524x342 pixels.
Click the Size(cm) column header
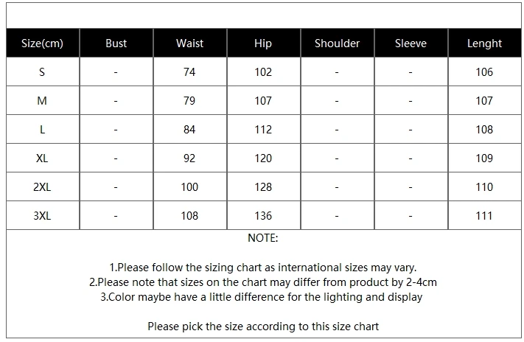click(43, 43)
